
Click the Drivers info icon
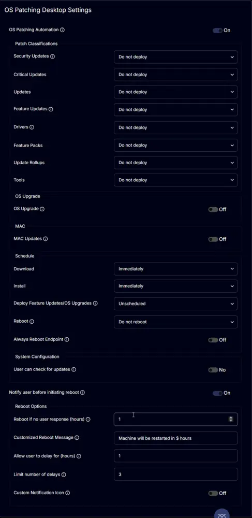click(32, 127)
